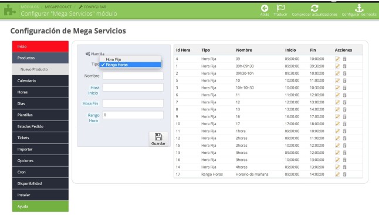The image size is (379, 215).
Task: Focus the Hora Inicio input field
Action: tap(133, 88)
